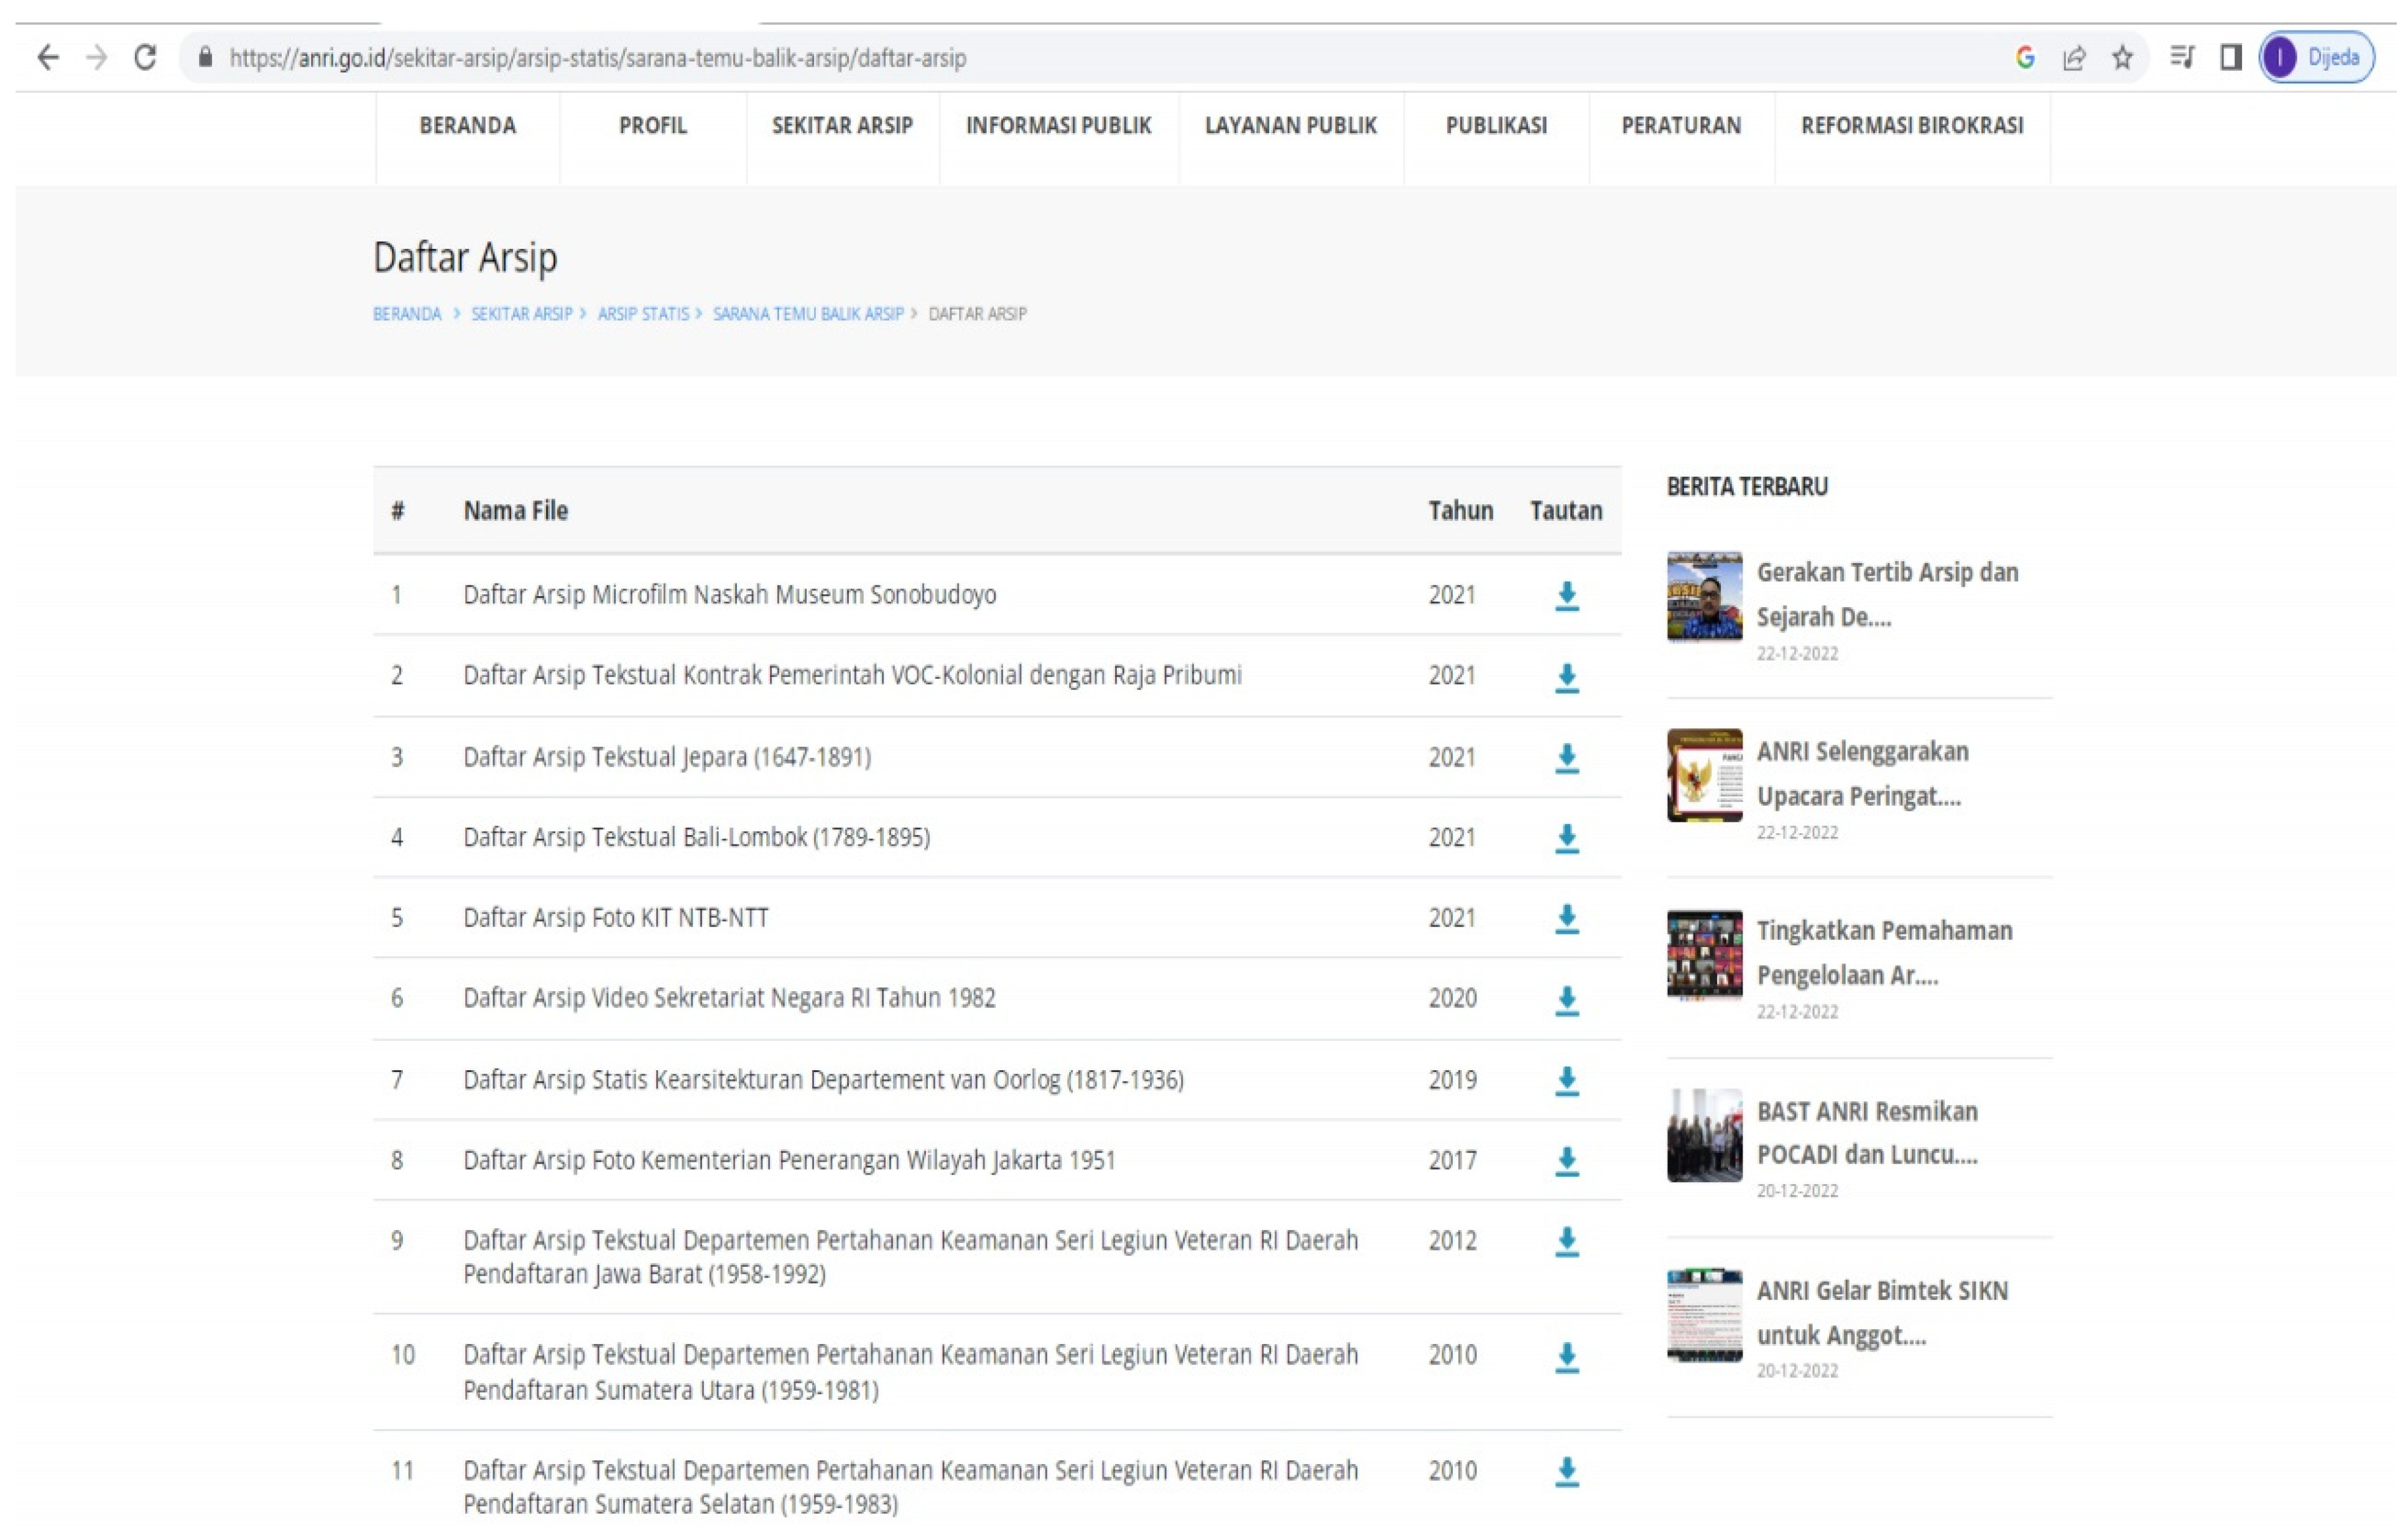The width and height of the screenshot is (2408, 1535).
Task: Click the share page icon in address bar
Action: point(2074,58)
